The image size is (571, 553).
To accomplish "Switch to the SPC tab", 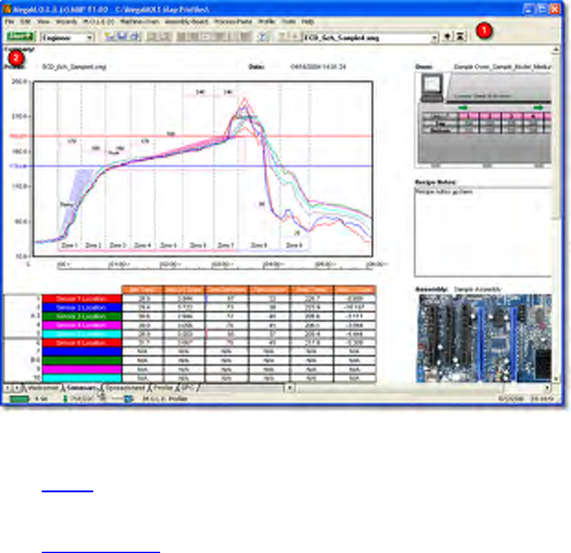I will click(188, 388).
